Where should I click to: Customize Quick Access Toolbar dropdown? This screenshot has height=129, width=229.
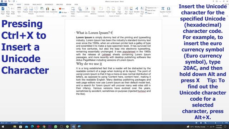pos(16,1)
